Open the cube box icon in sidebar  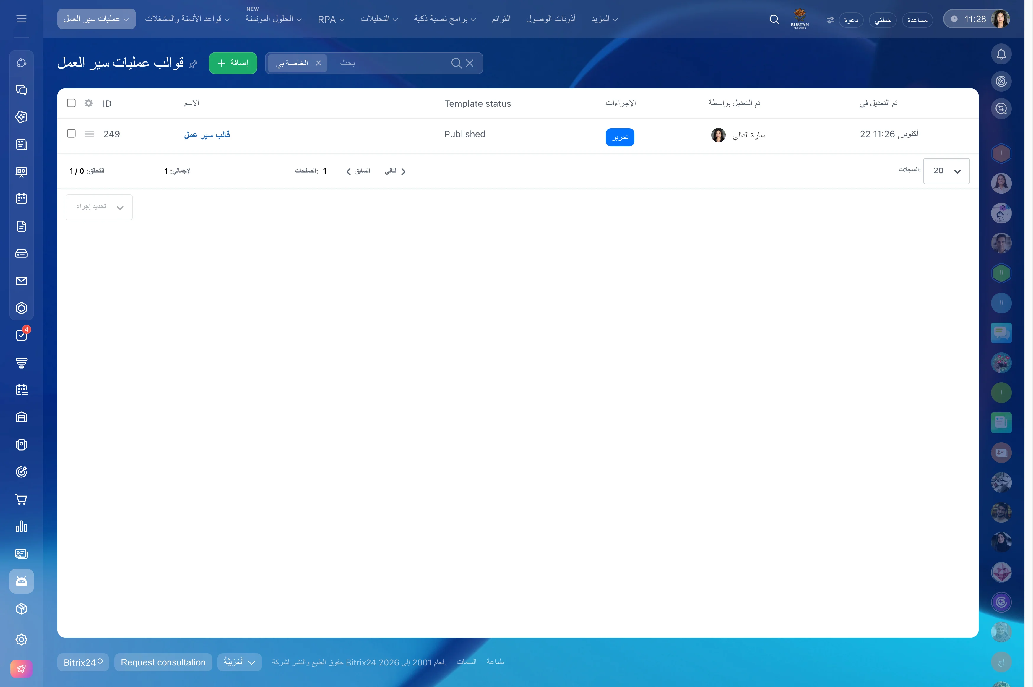coord(21,609)
